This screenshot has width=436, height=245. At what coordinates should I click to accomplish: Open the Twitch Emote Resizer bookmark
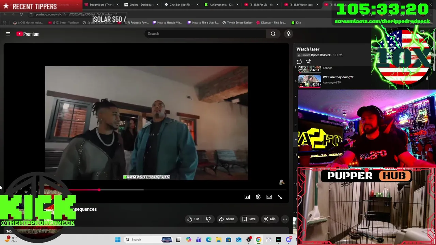[x=237, y=23]
